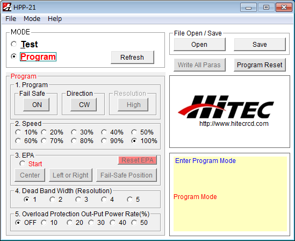295x241 pixels.
Task: Click the Write All Paras button
Action: click(199, 65)
